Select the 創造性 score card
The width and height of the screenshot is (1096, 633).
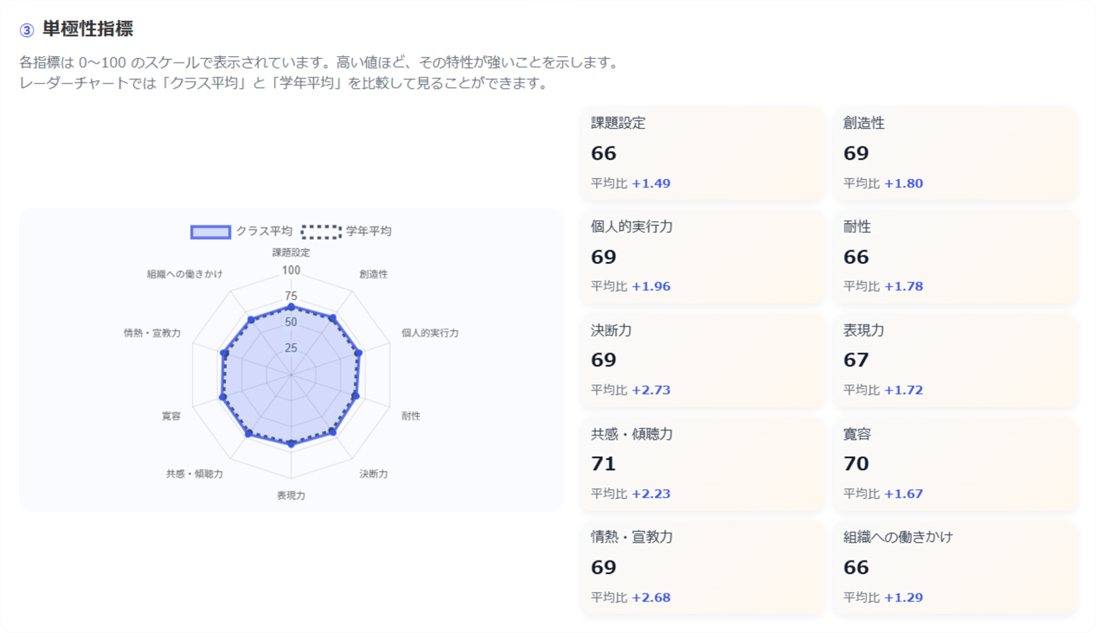[x=955, y=153]
